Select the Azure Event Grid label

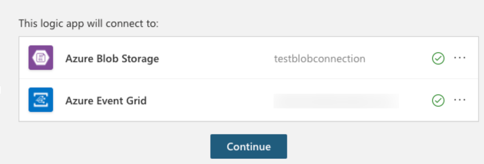click(x=106, y=100)
